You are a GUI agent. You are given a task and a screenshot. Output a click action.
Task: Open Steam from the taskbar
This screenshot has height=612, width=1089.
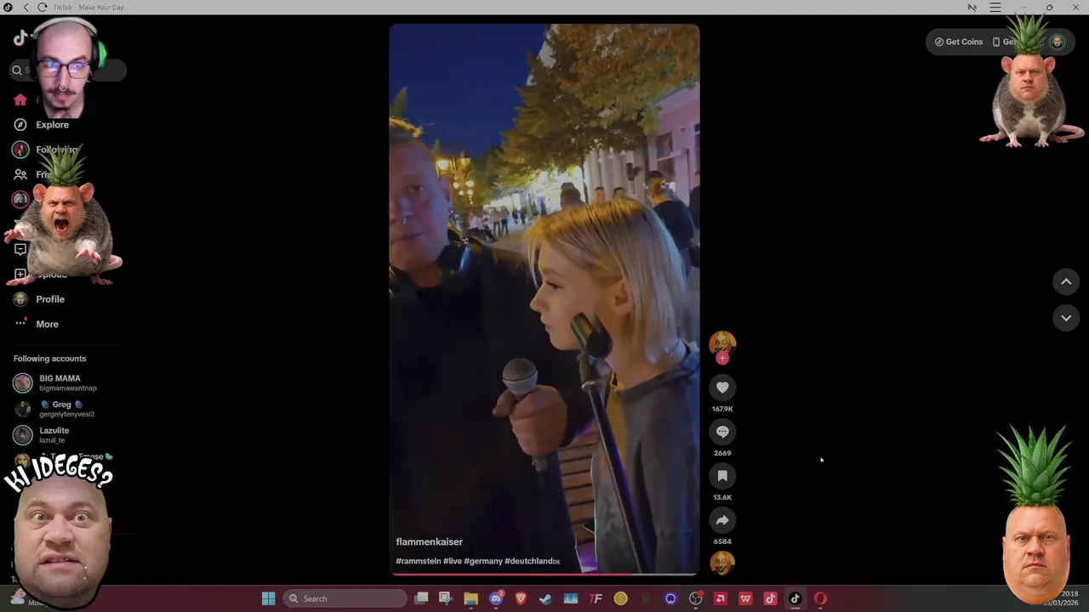[x=545, y=598]
